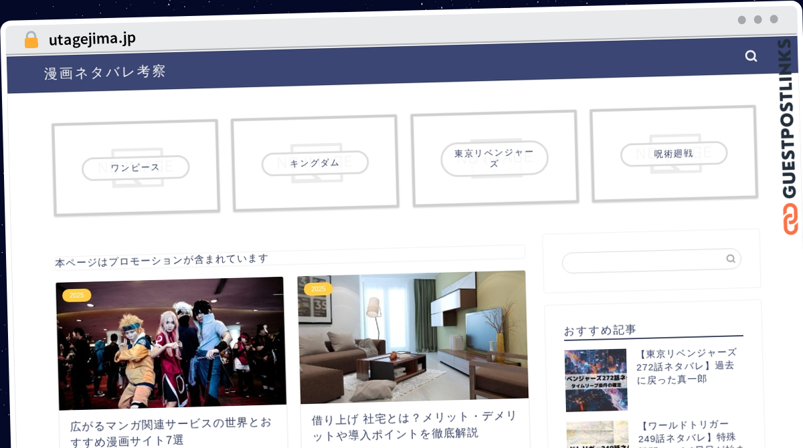This screenshot has width=803, height=448.
Task: Click the 本ページはプロモーションが含まれています notice
Action: tap(161, 260)
